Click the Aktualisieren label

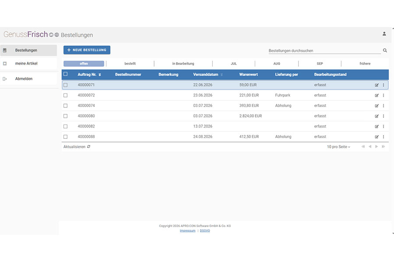[74, 147]
